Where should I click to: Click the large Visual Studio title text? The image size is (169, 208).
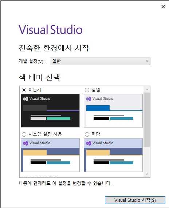click(51, 30)
